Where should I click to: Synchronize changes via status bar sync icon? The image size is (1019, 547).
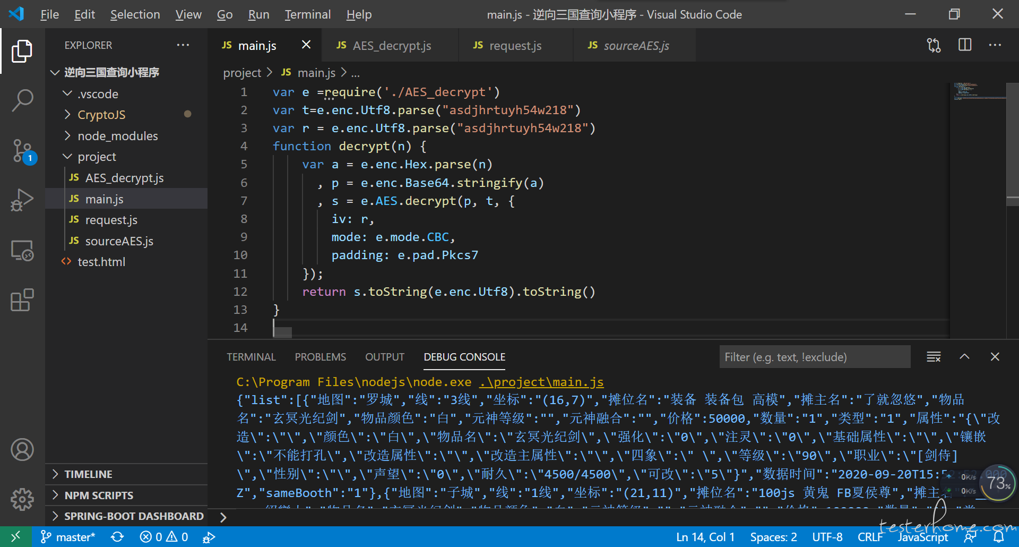pos(117,537)
